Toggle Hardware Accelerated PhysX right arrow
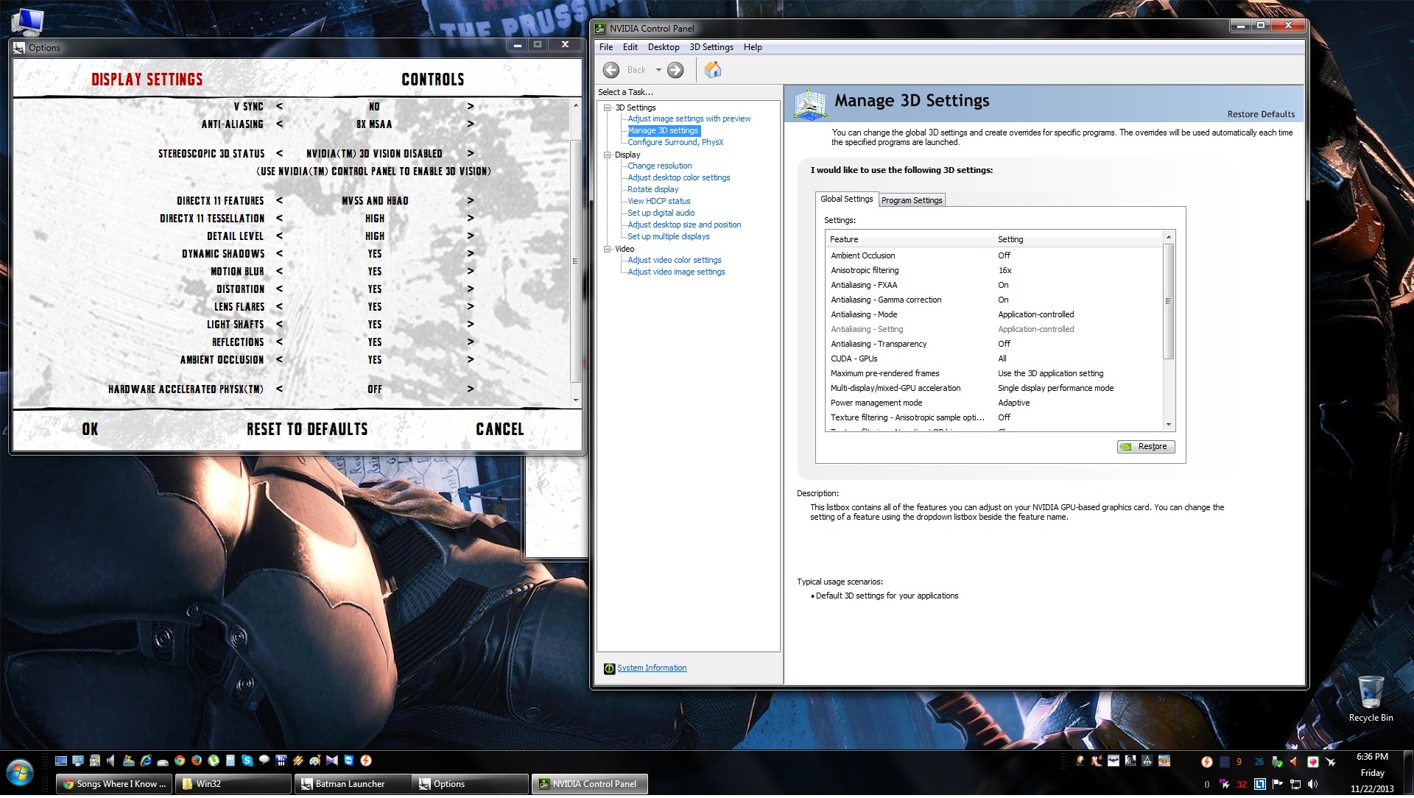This screenshot has width=1414, height=798. (471, 389)
